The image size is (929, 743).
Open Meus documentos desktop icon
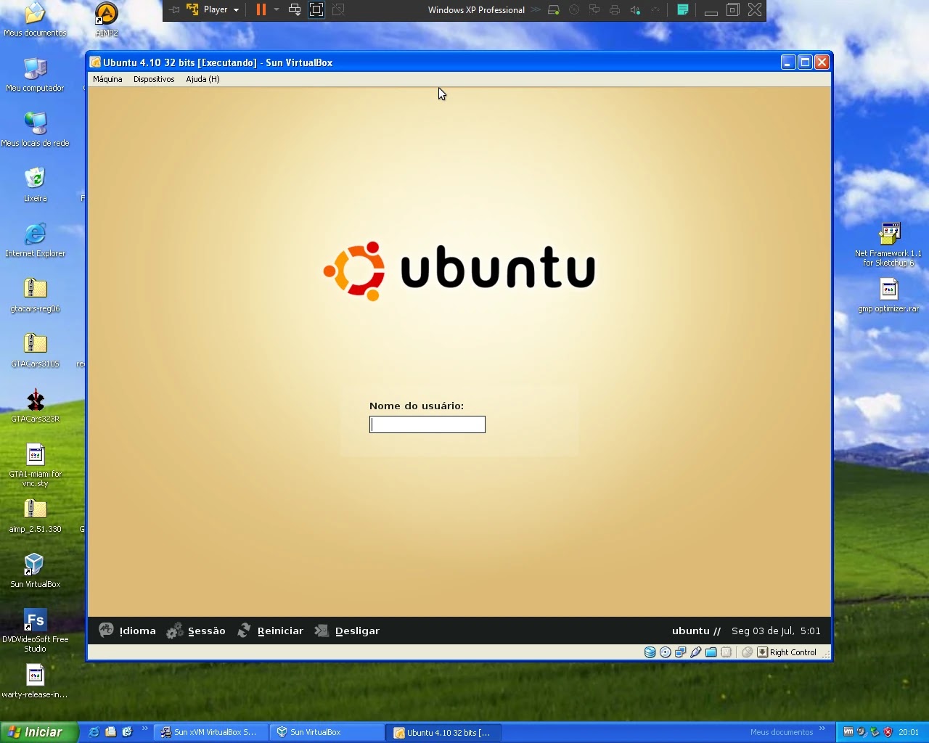(35, 20)
